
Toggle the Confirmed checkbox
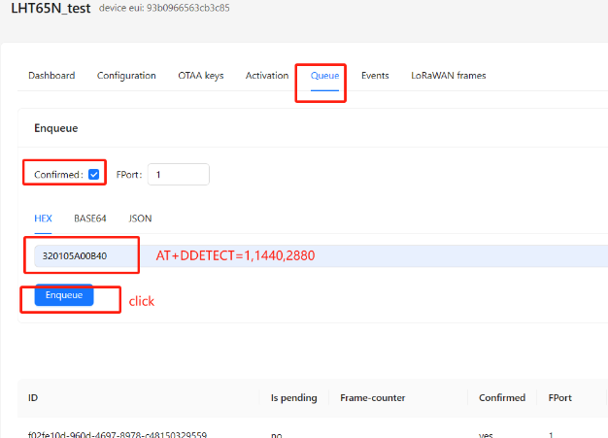point(94,175)
